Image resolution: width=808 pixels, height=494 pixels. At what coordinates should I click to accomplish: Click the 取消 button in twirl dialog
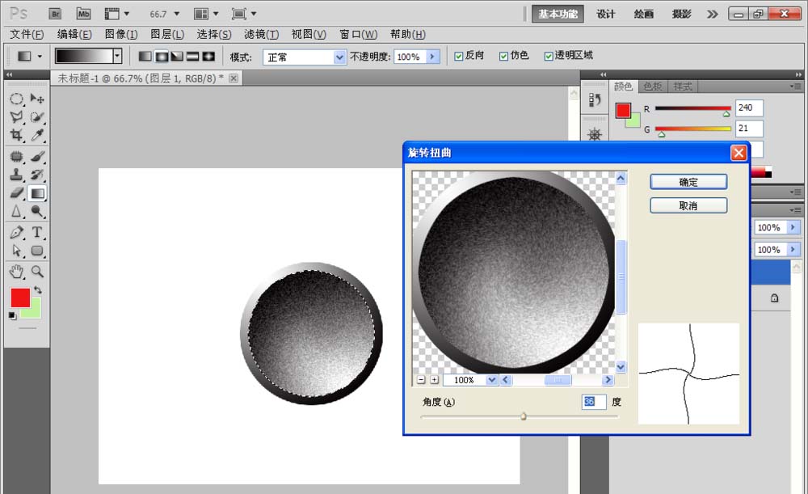(x=688, y=206)
